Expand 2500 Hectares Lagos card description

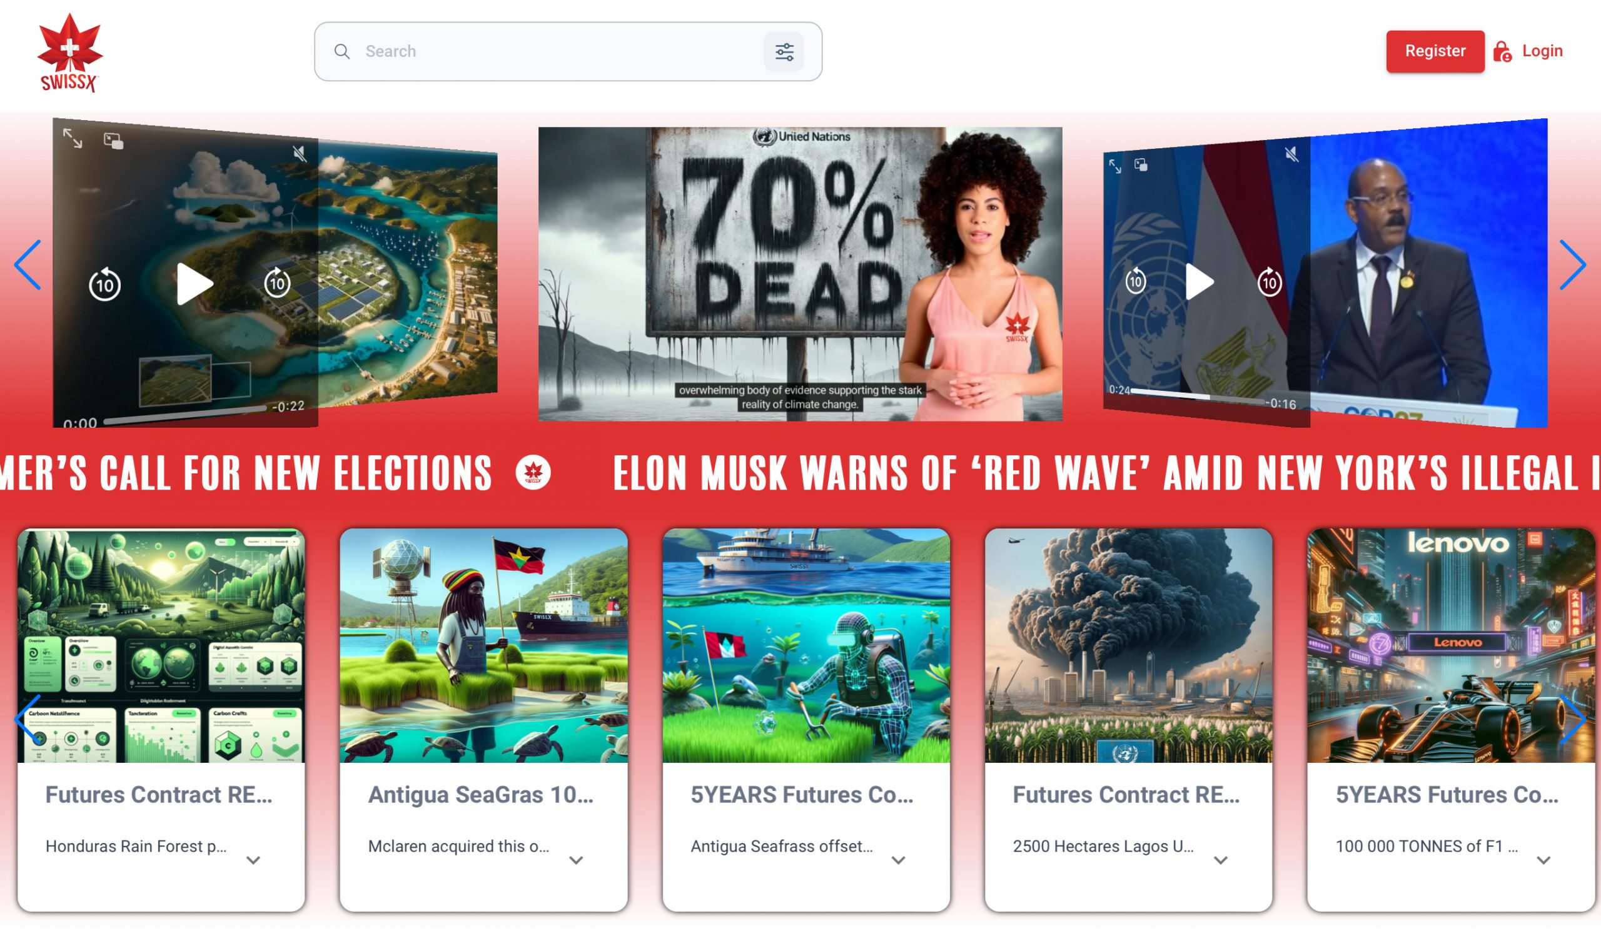pyautogui.click(x=1220, y=860)
